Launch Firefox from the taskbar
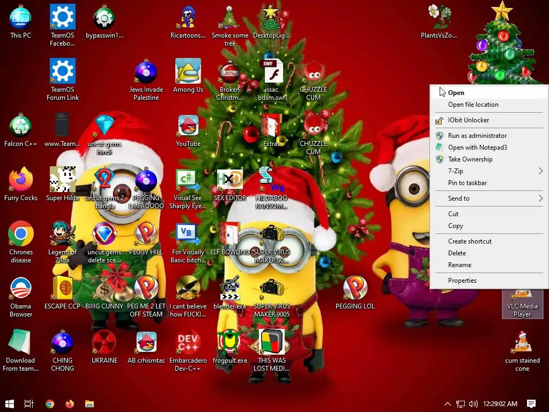The image size is (549, 412). coord(70,404)
